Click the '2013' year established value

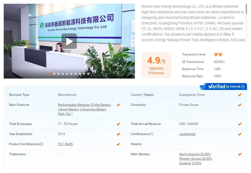coord(61,134)
